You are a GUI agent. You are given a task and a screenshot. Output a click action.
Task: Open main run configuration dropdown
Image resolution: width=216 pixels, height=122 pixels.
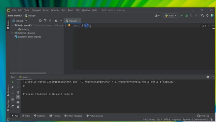(170, 16)
